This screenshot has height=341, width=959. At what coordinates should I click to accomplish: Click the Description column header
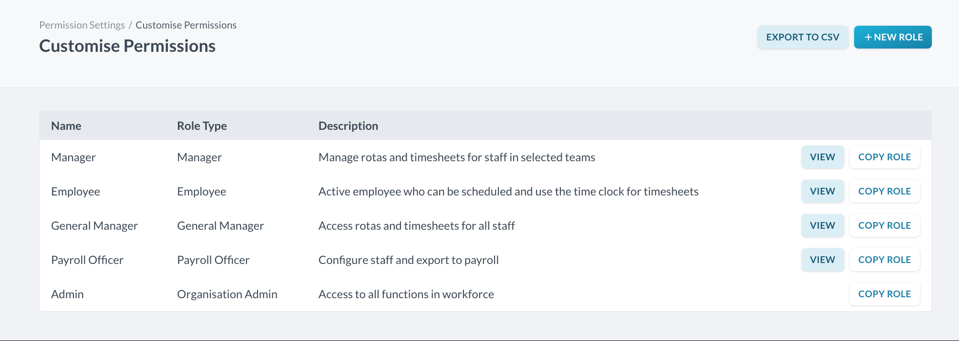point(348,126)
